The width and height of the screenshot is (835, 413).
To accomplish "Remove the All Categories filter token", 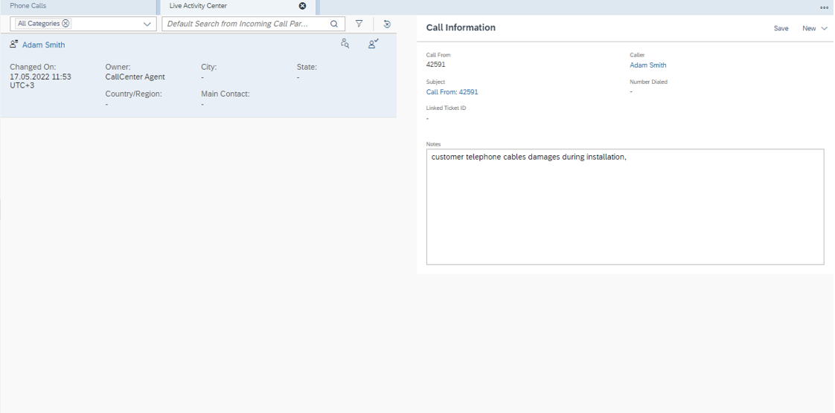I will click(x=66, y=24).
